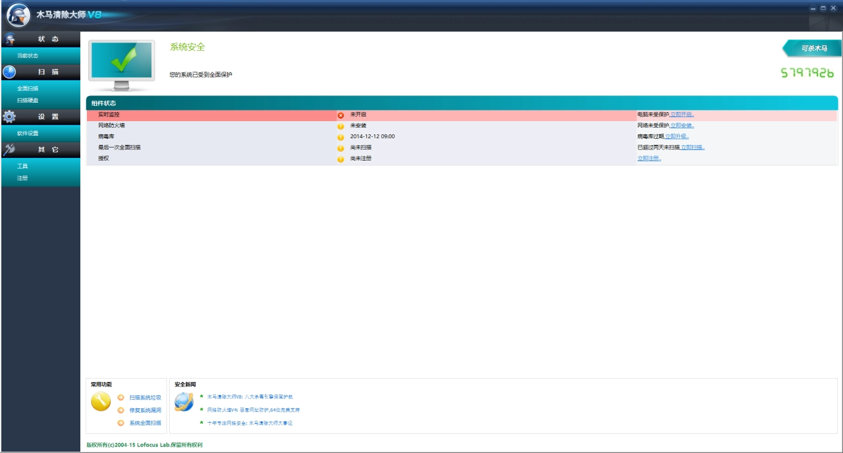Click the 扫描系统垃圾 quick function link

(145, 398)
